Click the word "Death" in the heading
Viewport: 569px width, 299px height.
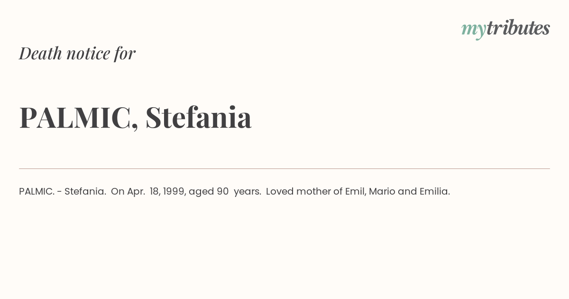pos(41,53)
